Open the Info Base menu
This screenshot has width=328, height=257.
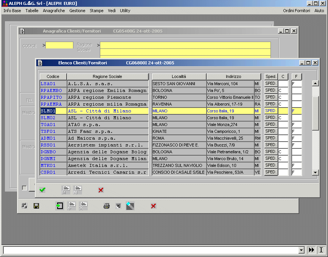[12, 11]
